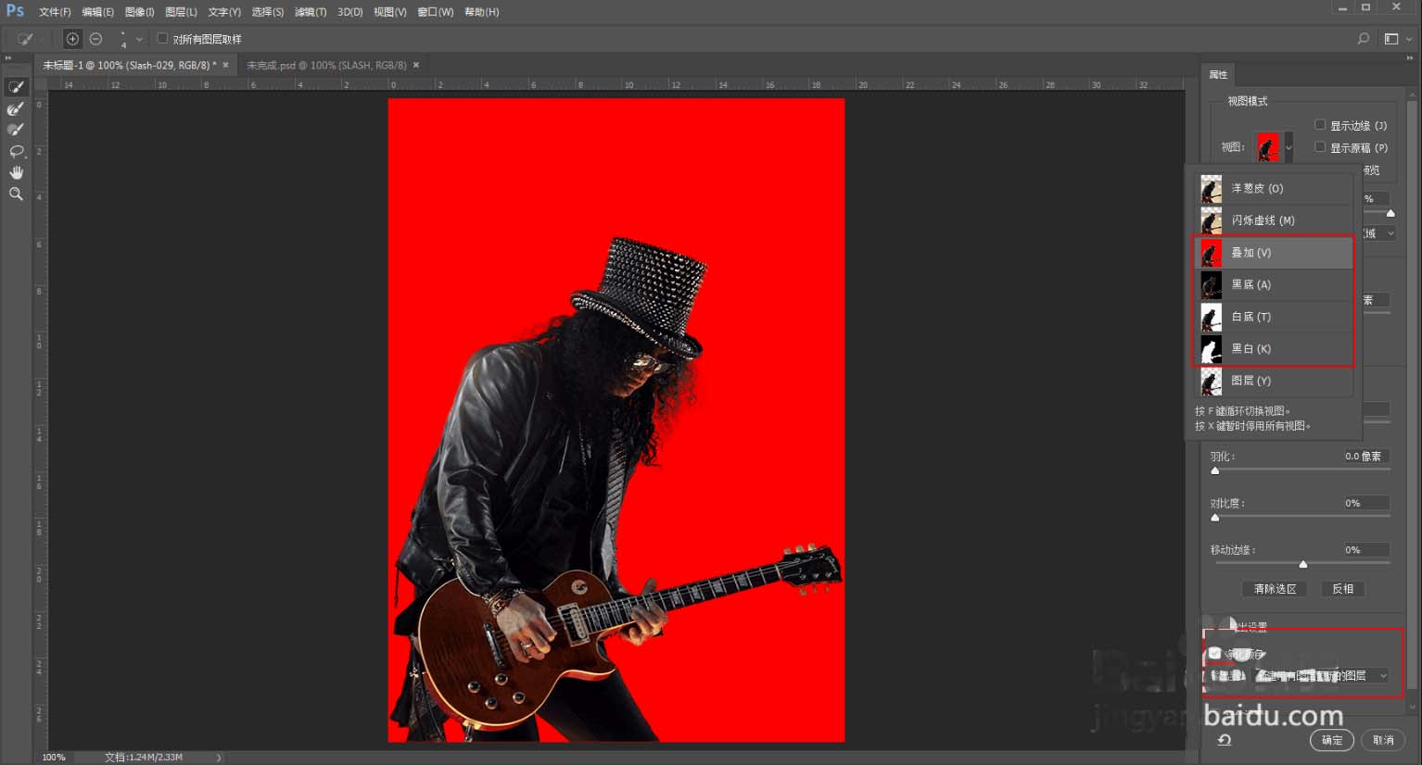The height and width of the screenshot is (765, 1422).
Task: Open the 帮助(H) menu
Action: pos(481,12)
